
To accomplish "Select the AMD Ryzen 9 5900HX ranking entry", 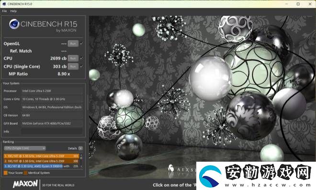I will [x=42, y=166].
